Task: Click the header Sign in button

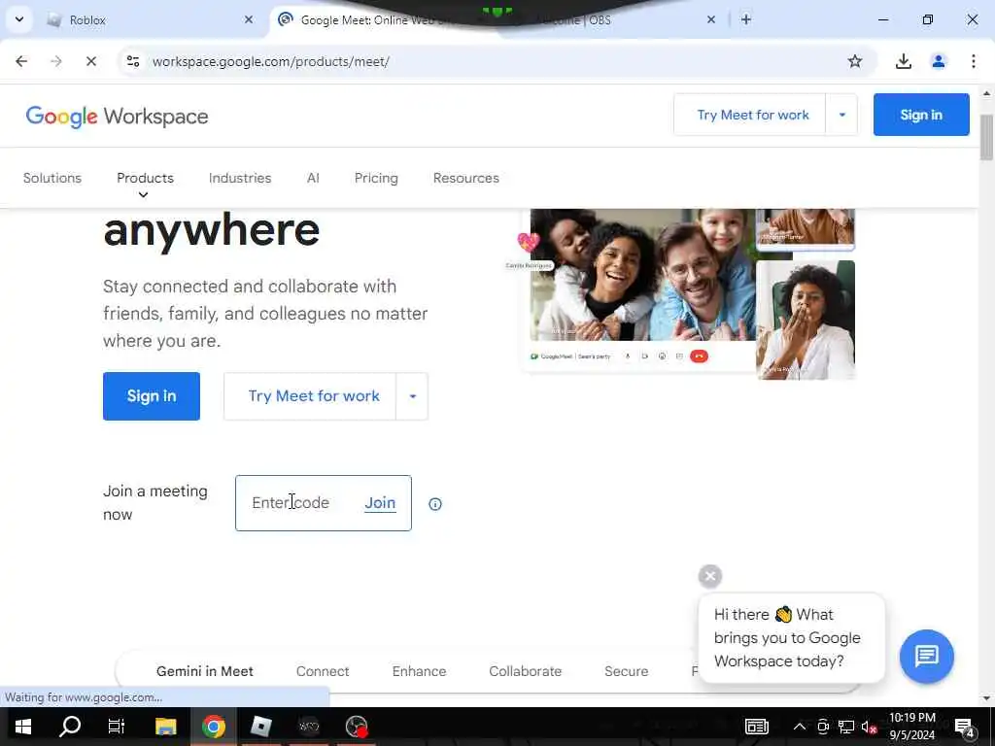Action: tap(921, 115)
